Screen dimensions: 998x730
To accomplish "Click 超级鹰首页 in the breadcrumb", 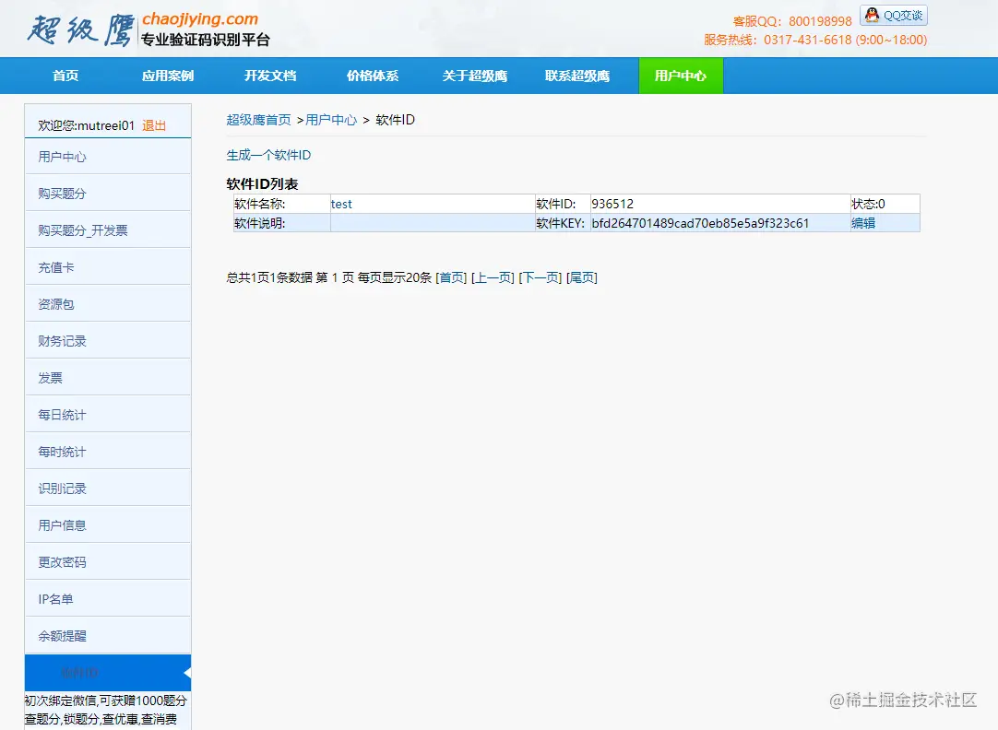I will (258, 120).
